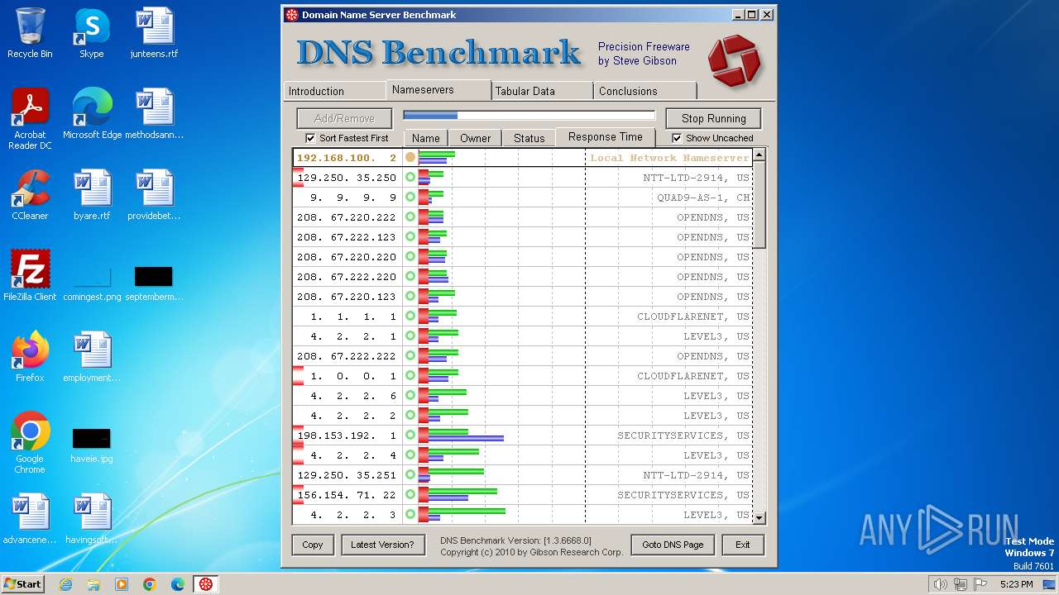Click status circle for 1.1.1.1 row
The width and height of the screenshot is (1059, 595).
point(410,317)
